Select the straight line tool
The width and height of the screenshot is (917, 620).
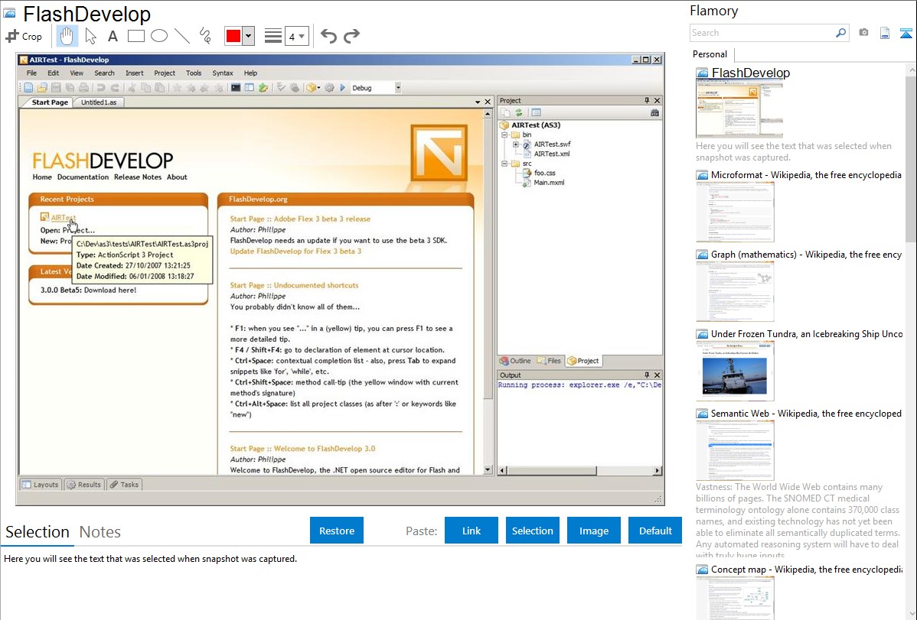click(181, 36)
